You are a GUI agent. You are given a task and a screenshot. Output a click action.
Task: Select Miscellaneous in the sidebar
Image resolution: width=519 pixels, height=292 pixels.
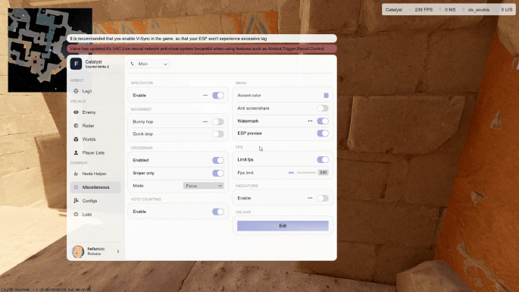(x=95, y=187)
